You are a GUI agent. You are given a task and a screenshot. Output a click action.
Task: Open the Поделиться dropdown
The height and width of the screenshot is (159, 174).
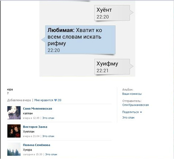click(132, 112)
